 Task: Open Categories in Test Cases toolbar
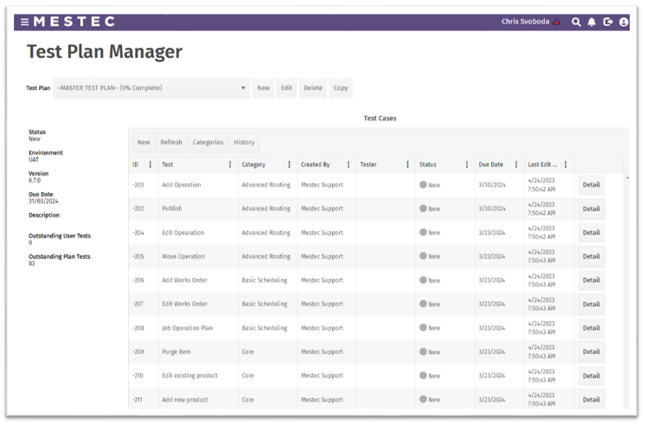208,142
